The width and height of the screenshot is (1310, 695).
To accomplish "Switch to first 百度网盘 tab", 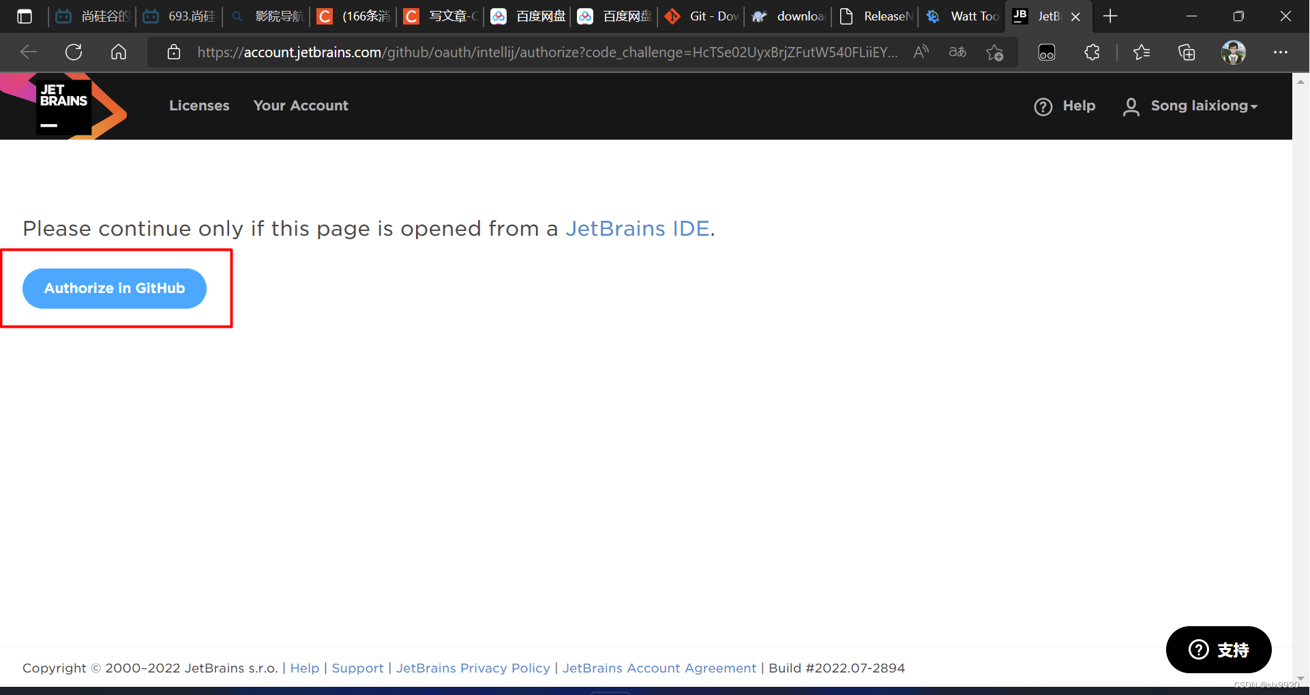I will point(528,16).
